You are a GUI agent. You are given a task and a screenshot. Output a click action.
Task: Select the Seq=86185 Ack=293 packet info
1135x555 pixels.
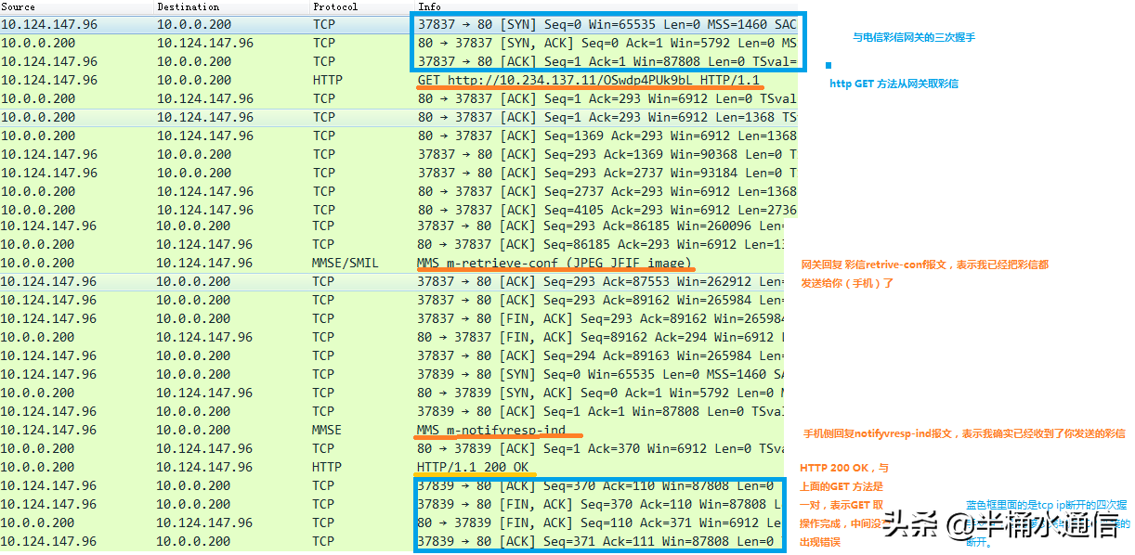click(601, 244)
